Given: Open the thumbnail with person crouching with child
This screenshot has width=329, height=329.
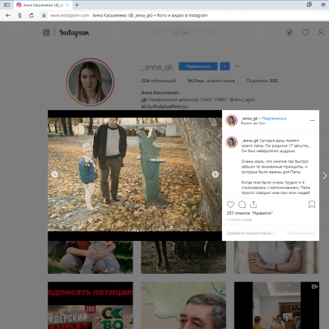Looking at the screenshot, I should (90, 257).
